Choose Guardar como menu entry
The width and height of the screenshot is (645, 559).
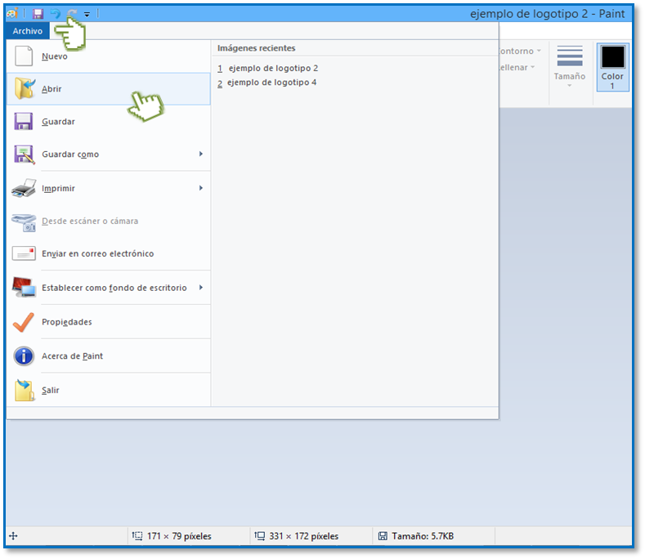(x=109, y=154)
